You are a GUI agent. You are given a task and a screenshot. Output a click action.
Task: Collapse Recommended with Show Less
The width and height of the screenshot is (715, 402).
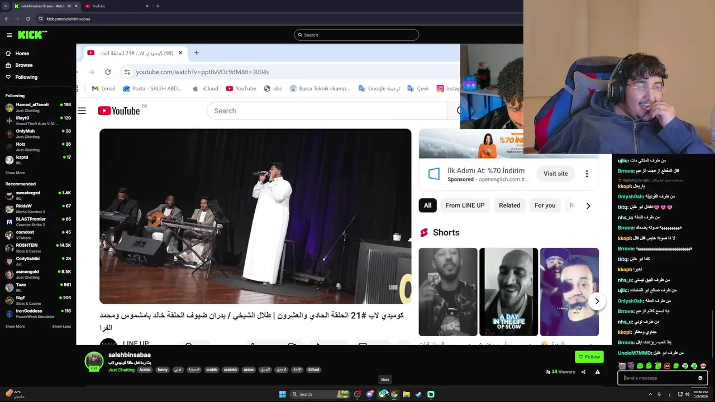[61, 326]
